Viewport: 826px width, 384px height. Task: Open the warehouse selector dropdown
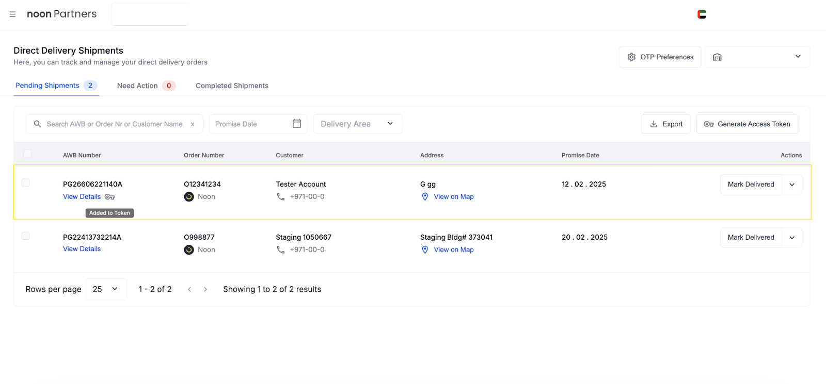click(757, 57)
